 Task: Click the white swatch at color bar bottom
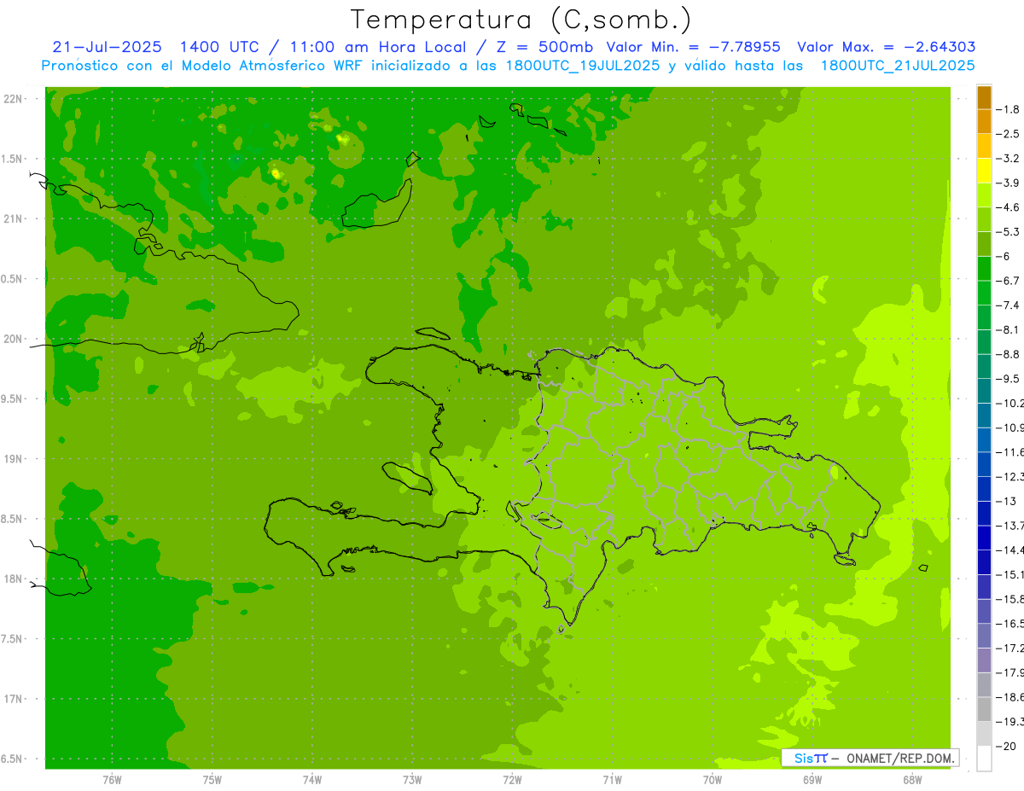click(984, 758)
